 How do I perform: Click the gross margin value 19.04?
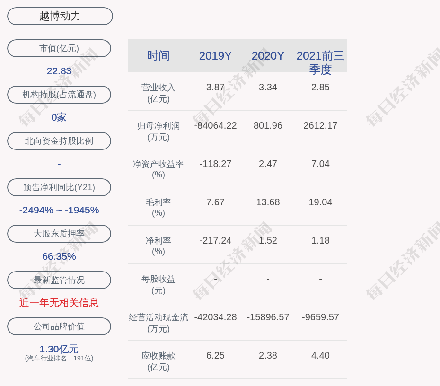[x=320, y=202]
